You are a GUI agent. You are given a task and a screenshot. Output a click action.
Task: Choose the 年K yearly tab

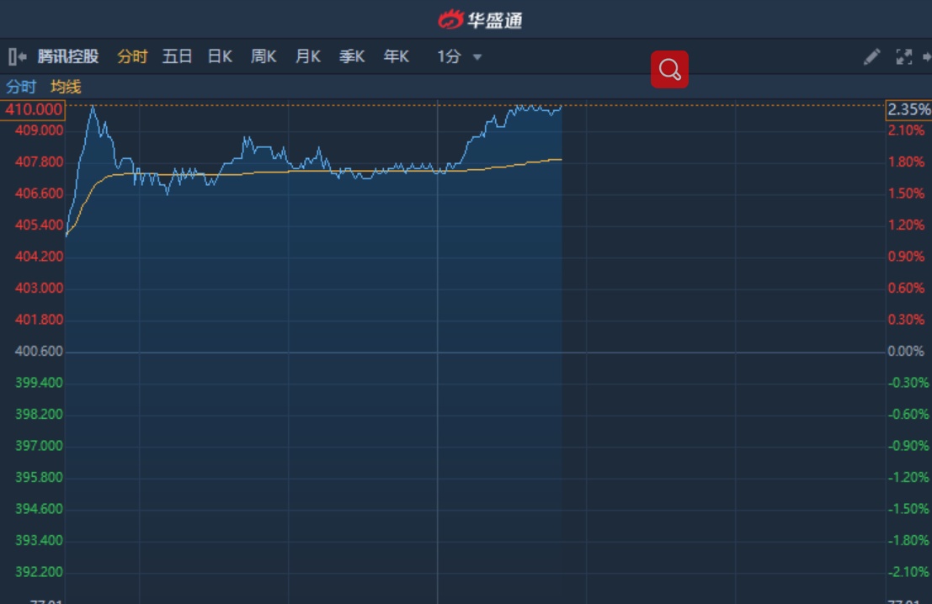(396, 56)
